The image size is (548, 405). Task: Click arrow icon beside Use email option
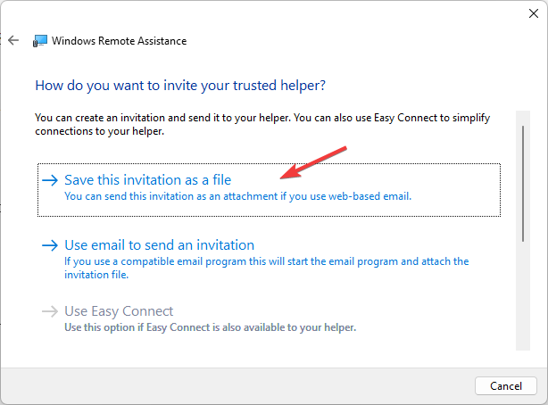click(50, 245)
